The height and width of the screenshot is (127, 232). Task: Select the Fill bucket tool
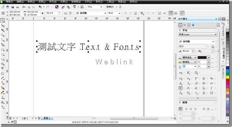(2, 102)
